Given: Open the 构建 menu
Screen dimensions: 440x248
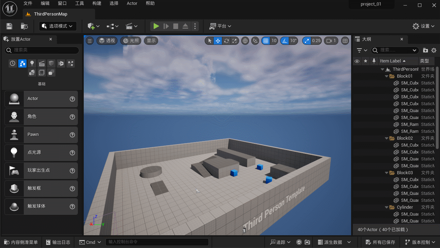Looking at the screenshot, I should (97, 3).
